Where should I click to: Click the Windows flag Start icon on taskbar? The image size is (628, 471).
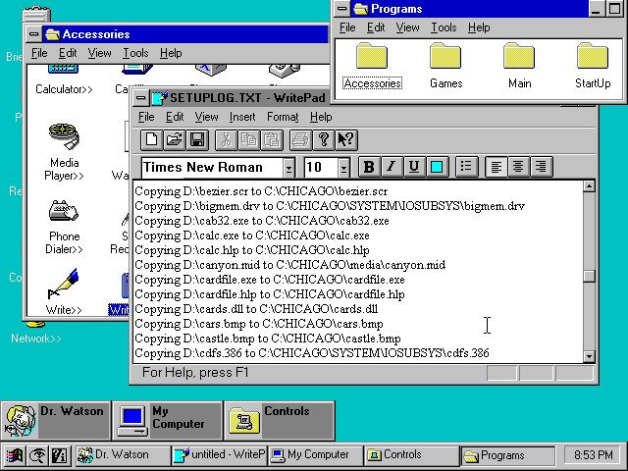pyautogui.click(x=15, y=455)
